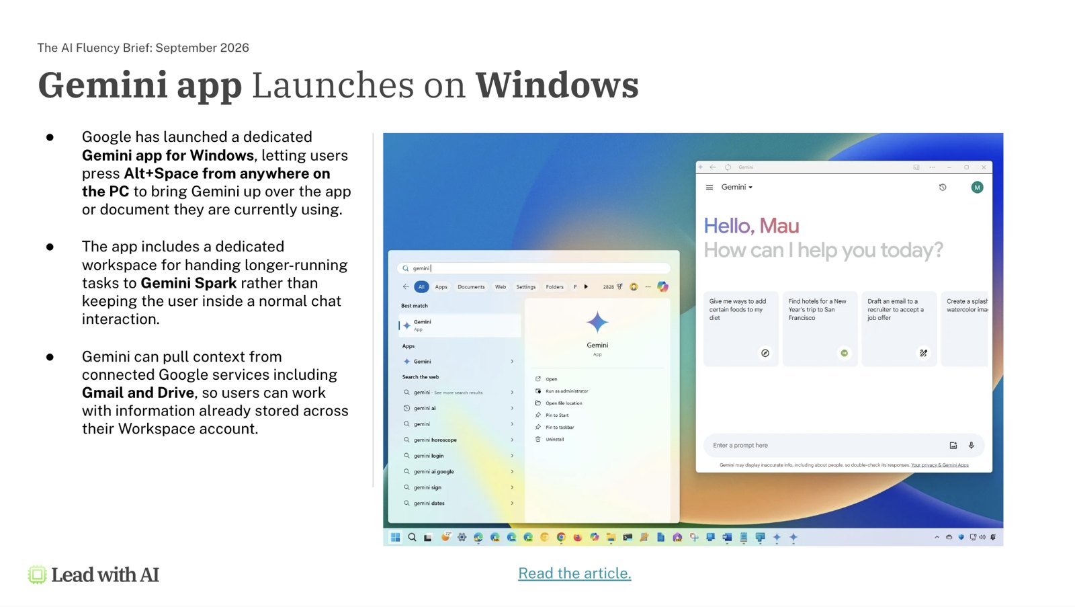Switch to the 'Apps' search filter tab

click(441, 287)
